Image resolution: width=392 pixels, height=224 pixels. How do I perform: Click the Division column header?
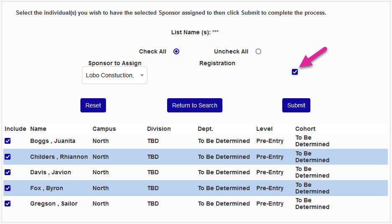[x=159, y=129]
